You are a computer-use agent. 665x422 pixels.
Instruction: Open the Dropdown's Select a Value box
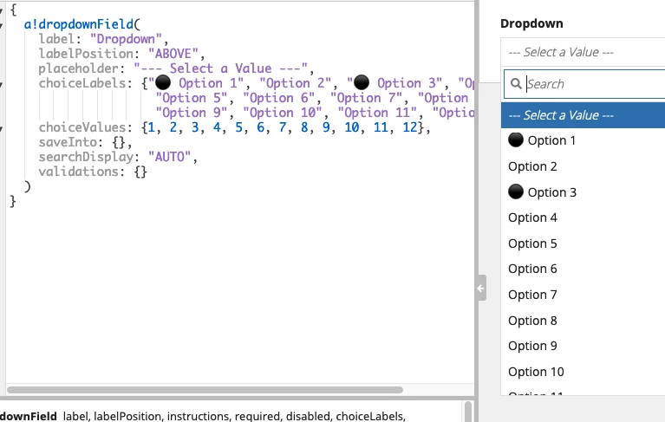583,52
